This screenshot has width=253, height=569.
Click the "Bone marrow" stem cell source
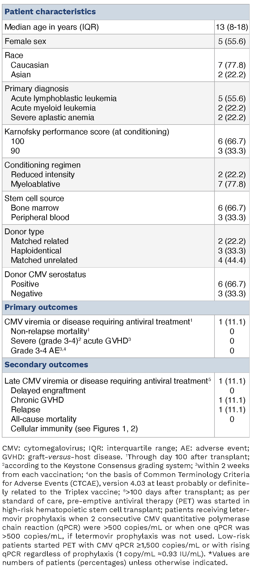[x=35, y=208]
